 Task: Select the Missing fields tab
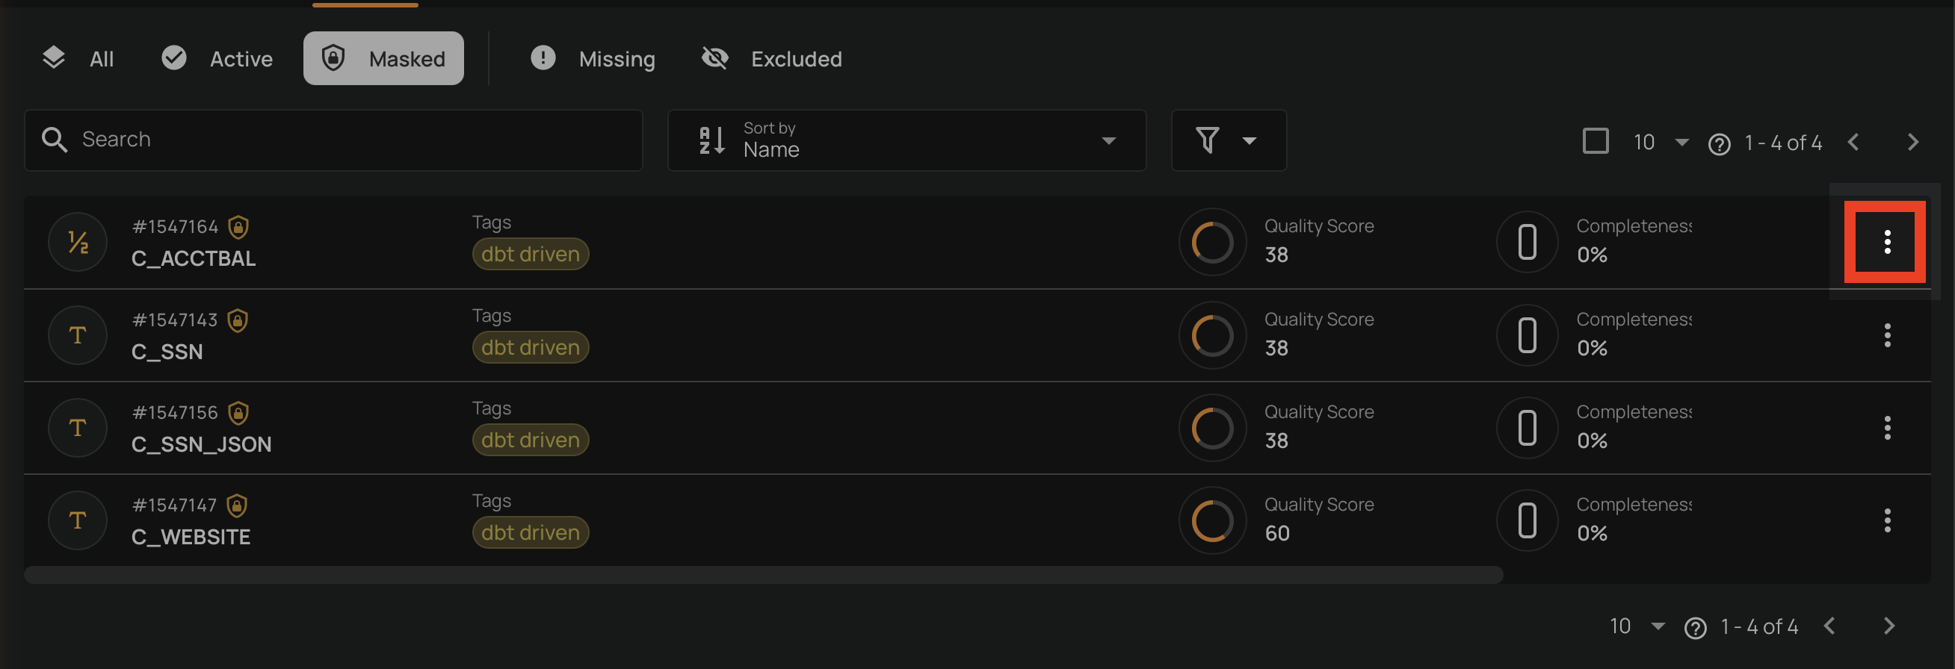(x=593, y=58)
